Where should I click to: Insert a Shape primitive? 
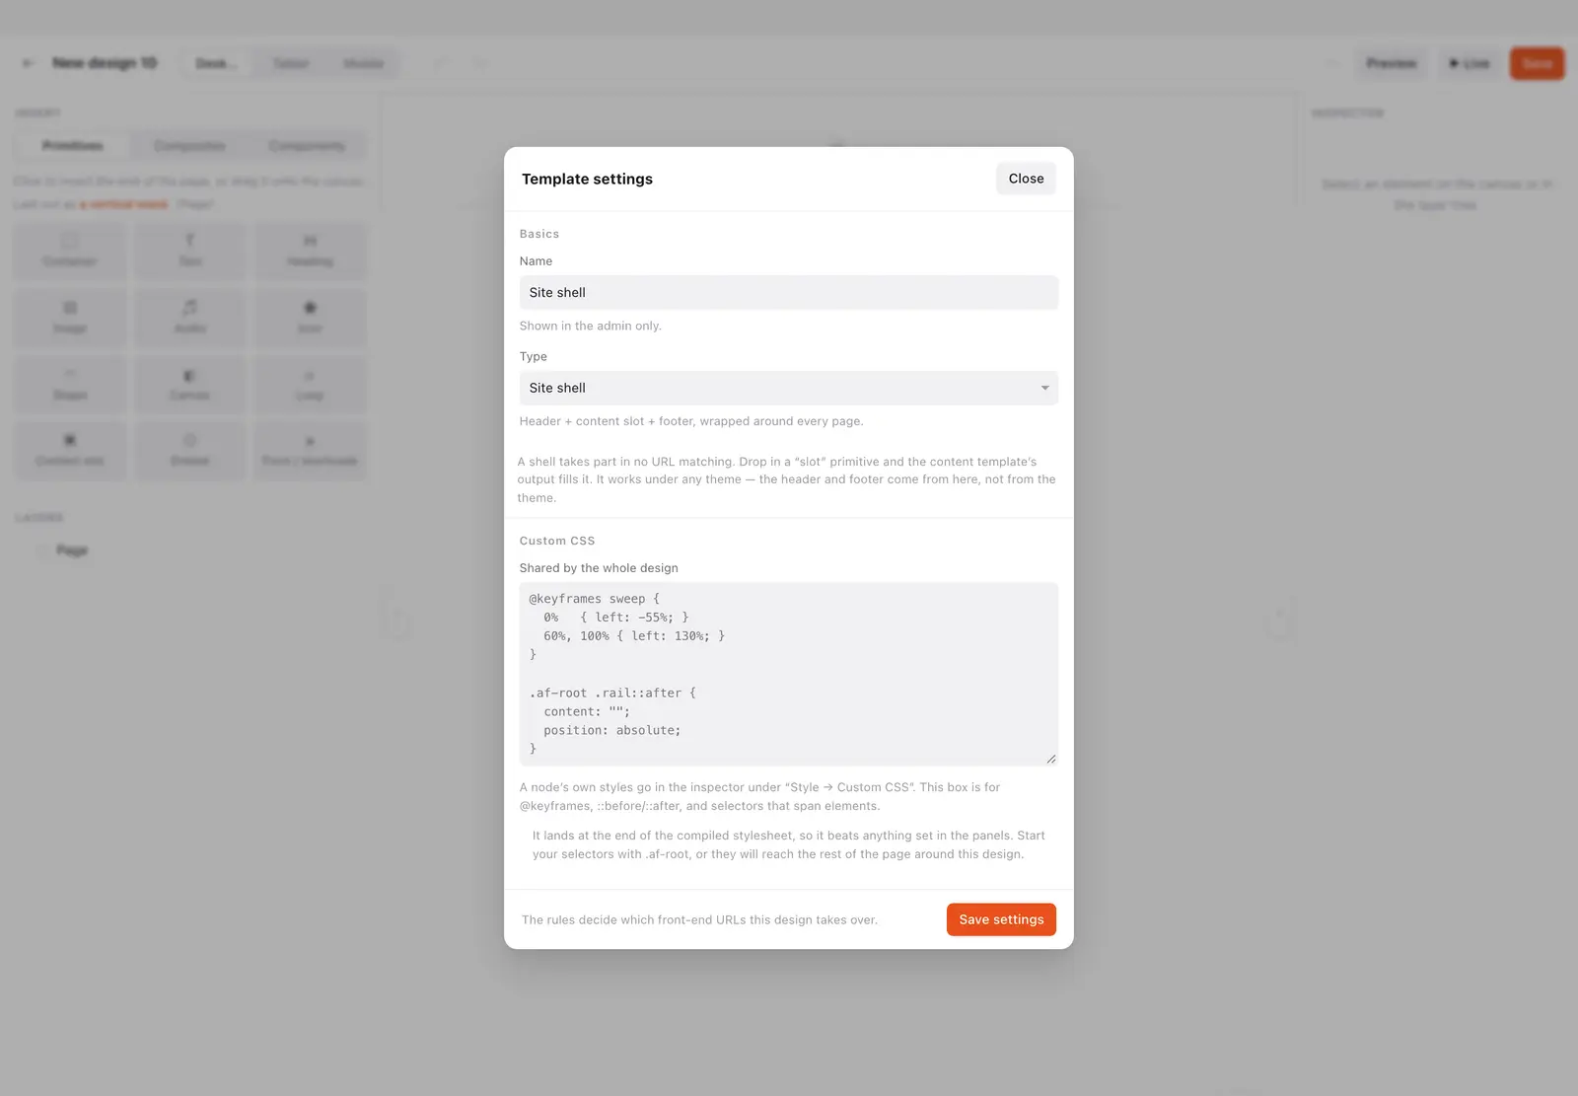[x=69, y=385]
